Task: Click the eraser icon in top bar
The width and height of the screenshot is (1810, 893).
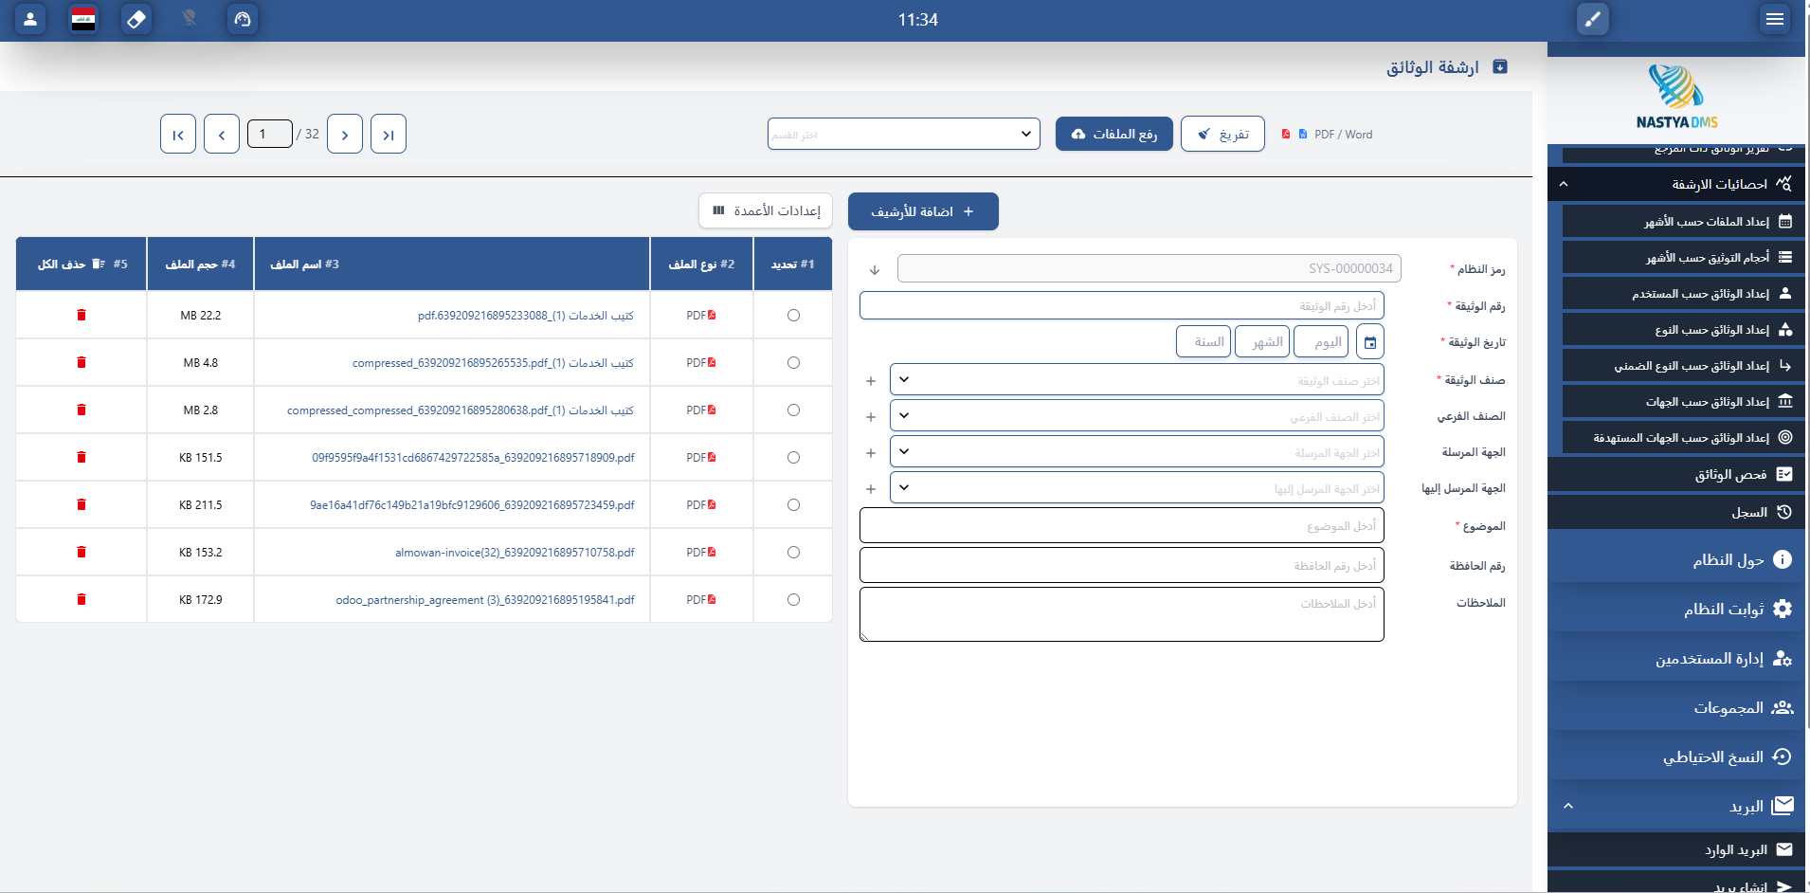Action: pyautogui.click(x=136, y=19)
